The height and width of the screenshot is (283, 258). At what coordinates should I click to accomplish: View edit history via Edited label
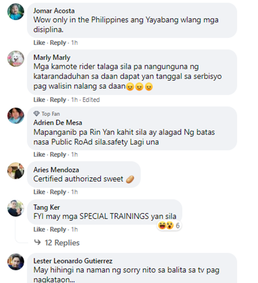(91, 100)
